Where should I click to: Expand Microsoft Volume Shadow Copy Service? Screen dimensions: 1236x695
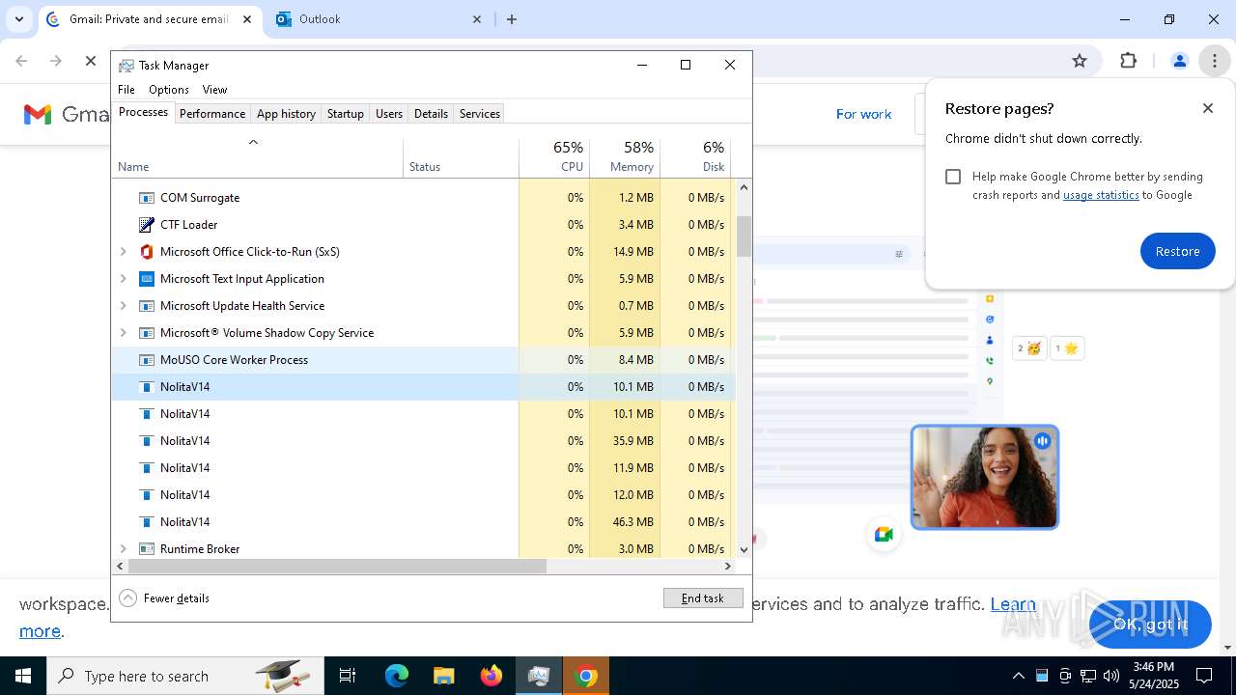point(123,333)
